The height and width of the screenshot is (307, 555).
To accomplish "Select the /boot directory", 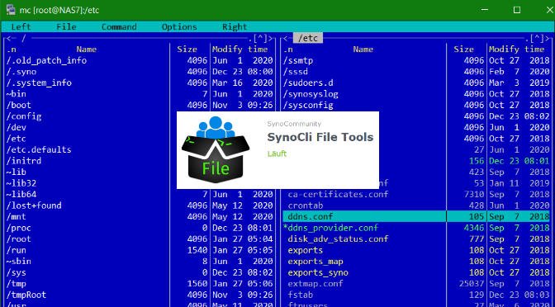I will click(x=18, y=105).
